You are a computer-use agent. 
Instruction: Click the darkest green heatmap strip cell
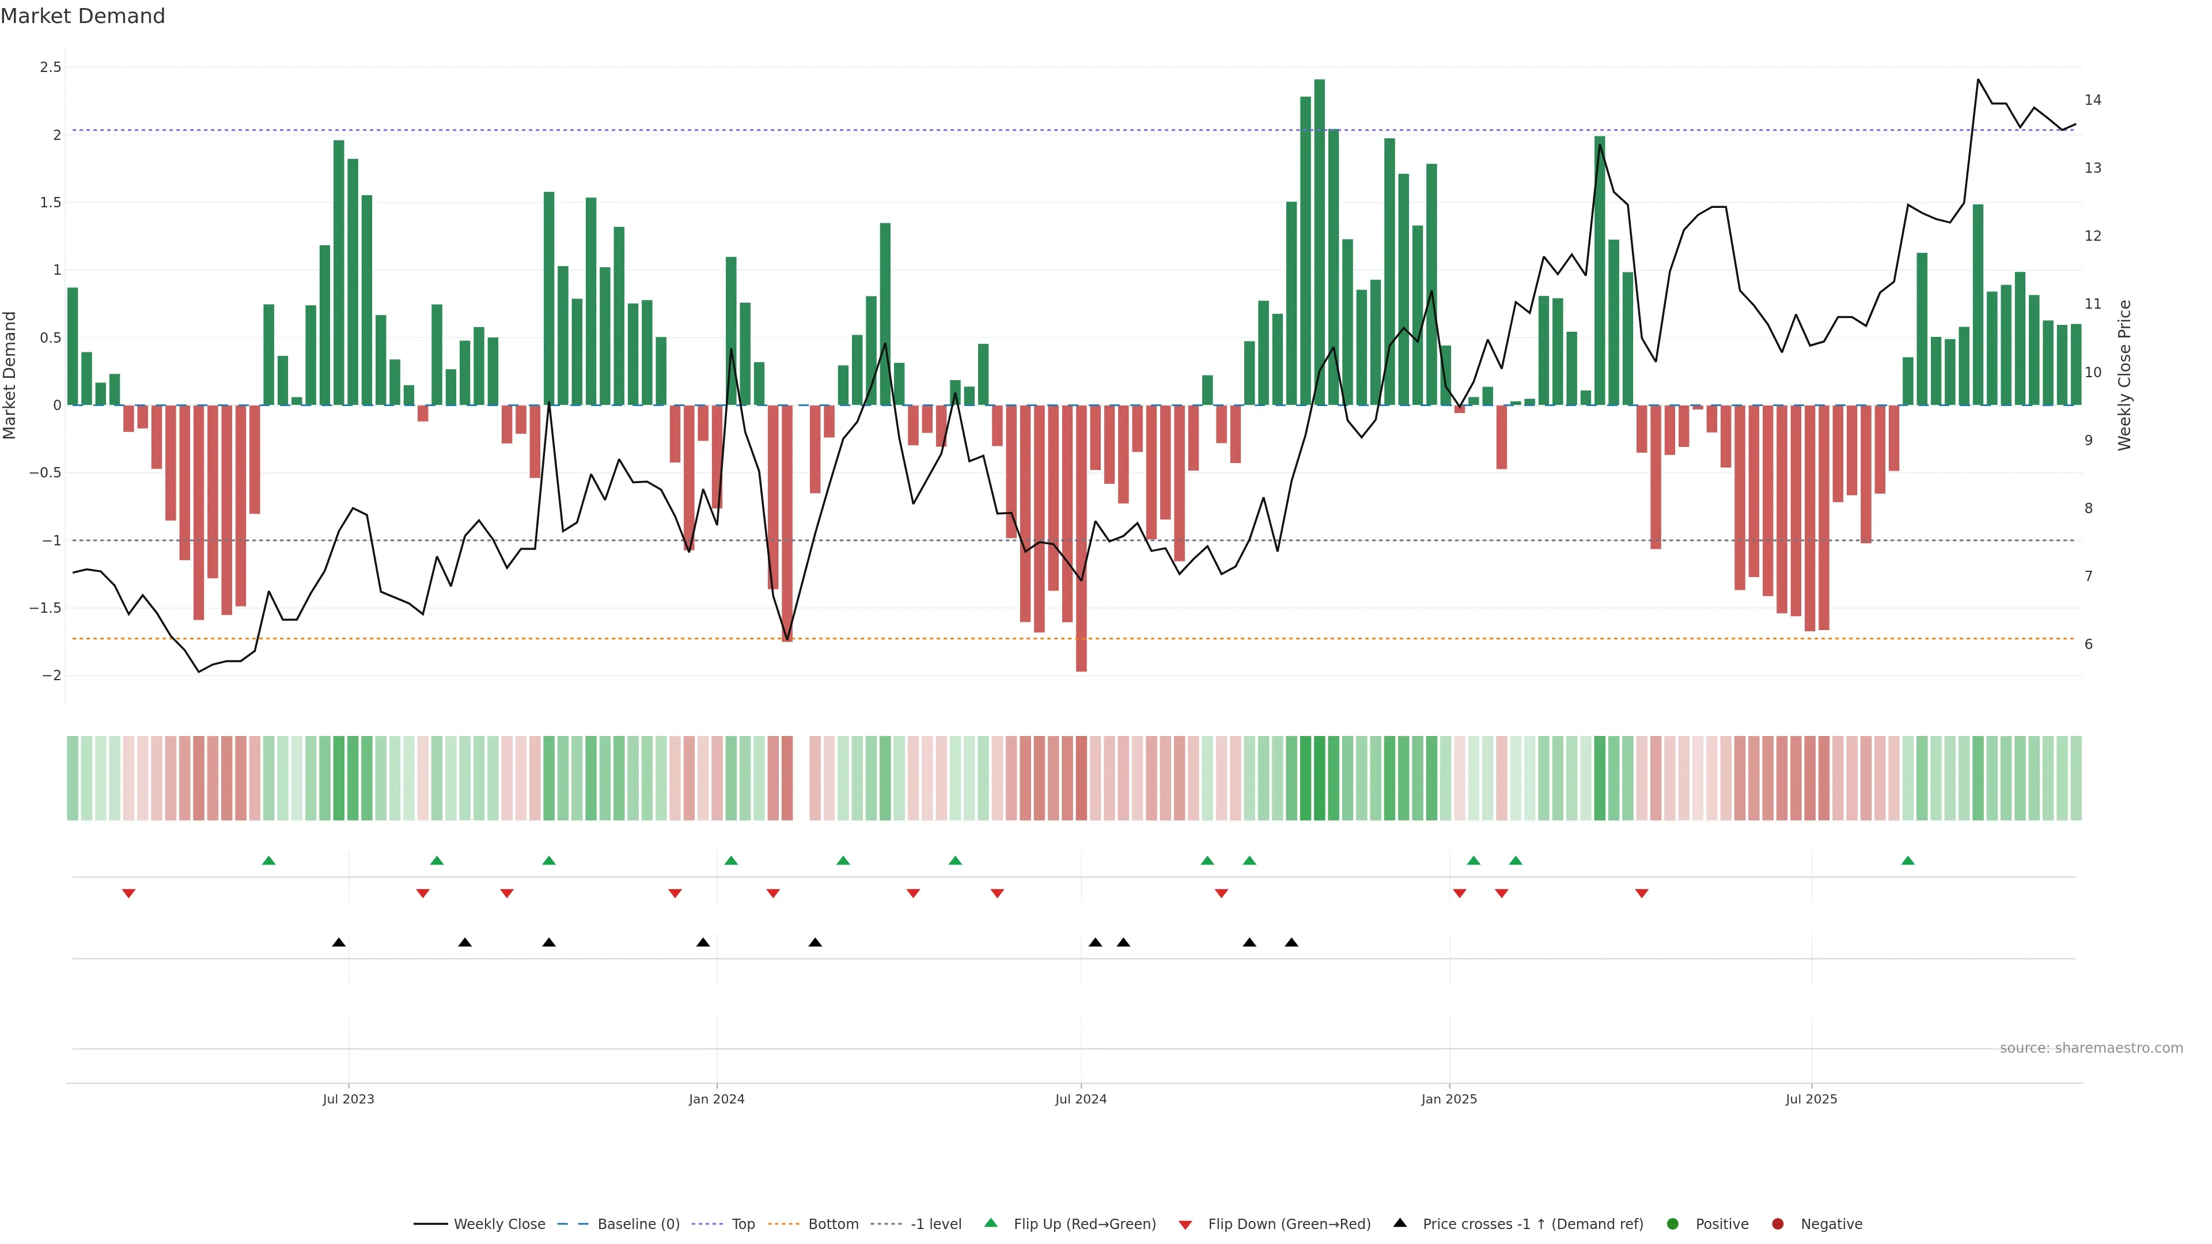pyautogui.click(x=1320, y=778)
